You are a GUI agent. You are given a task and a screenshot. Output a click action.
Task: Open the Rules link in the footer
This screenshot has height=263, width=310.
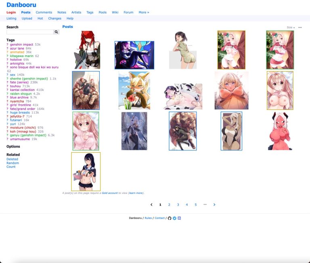[x=148, y=218]
